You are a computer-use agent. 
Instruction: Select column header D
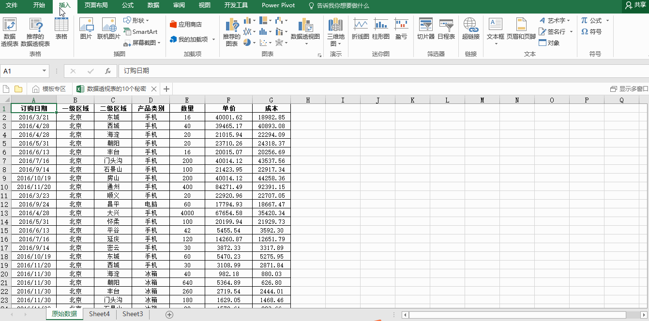151,100
